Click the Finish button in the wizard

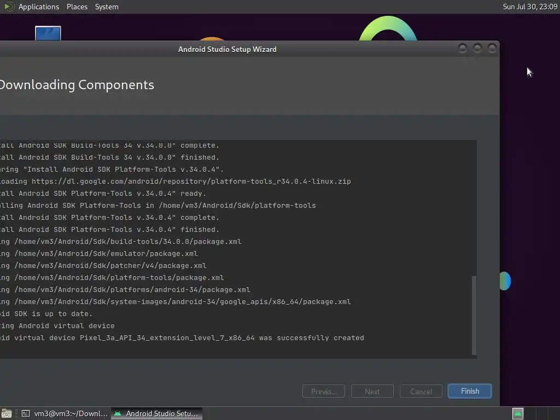[x=470, y=391]
